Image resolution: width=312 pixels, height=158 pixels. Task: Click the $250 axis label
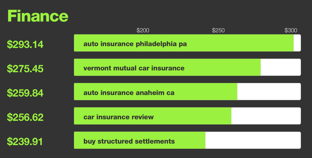click(x=218, y=30)
